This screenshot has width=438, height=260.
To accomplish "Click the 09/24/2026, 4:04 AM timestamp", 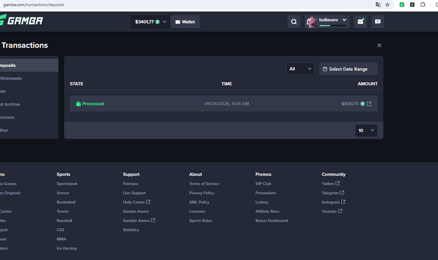I will [x=227, y=103].
